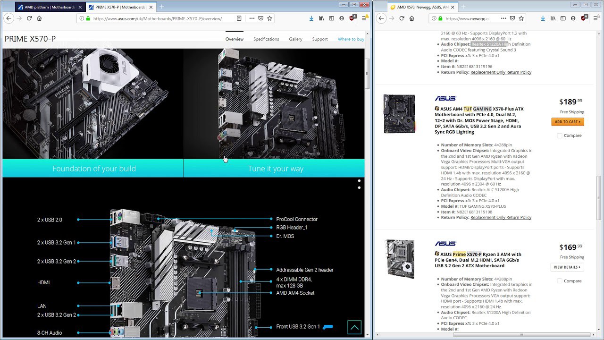The height and width of the screenshot is (340, 604).
Task: Add the TUF GAMING X570-Plus to cart
Action: [568, 122]
